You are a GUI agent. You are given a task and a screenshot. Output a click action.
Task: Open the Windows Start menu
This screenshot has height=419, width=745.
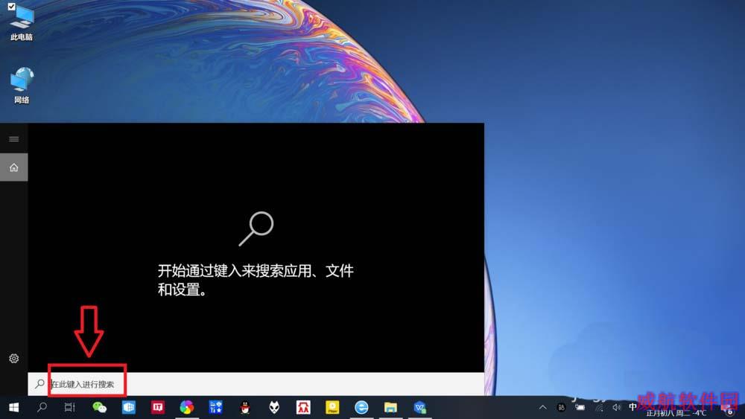[x=13, y=407]
